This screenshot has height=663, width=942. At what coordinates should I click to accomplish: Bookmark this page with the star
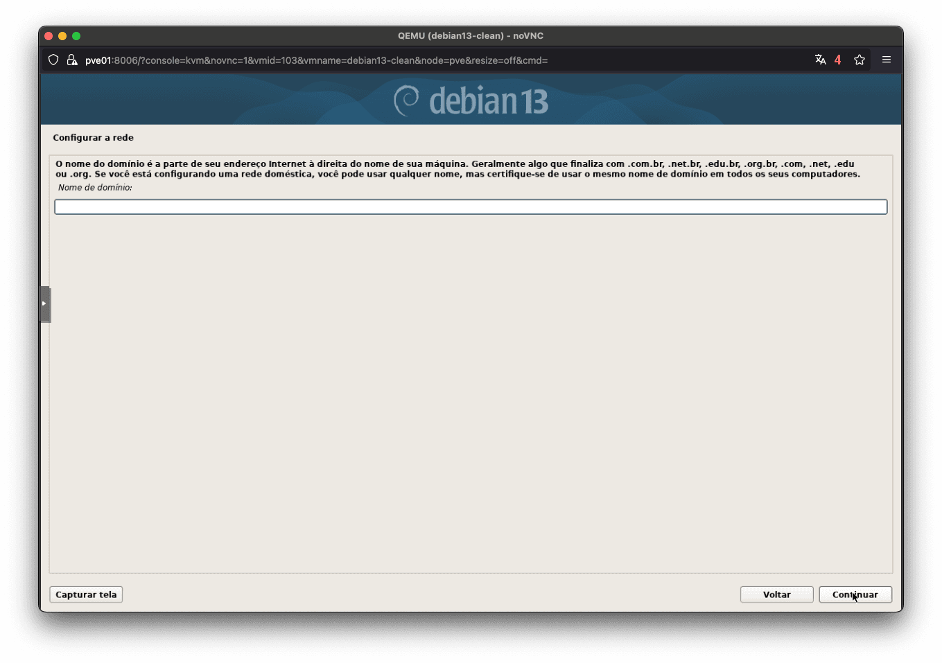pyautogui.click(x=860, y=60)
